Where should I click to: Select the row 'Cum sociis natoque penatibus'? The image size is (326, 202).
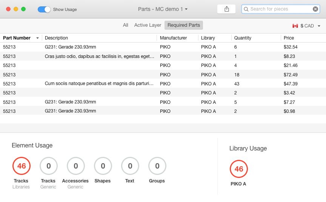click(x=163, y=84)
